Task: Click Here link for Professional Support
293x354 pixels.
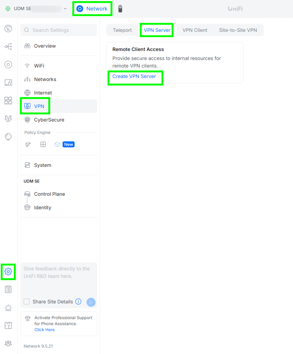Action: (x=45, y=330)
